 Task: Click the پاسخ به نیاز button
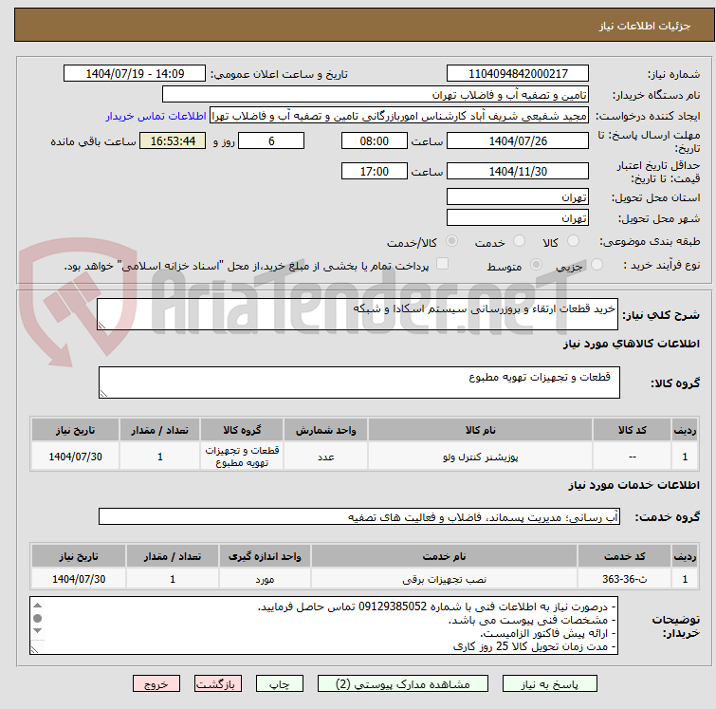(x=549, y=684)
